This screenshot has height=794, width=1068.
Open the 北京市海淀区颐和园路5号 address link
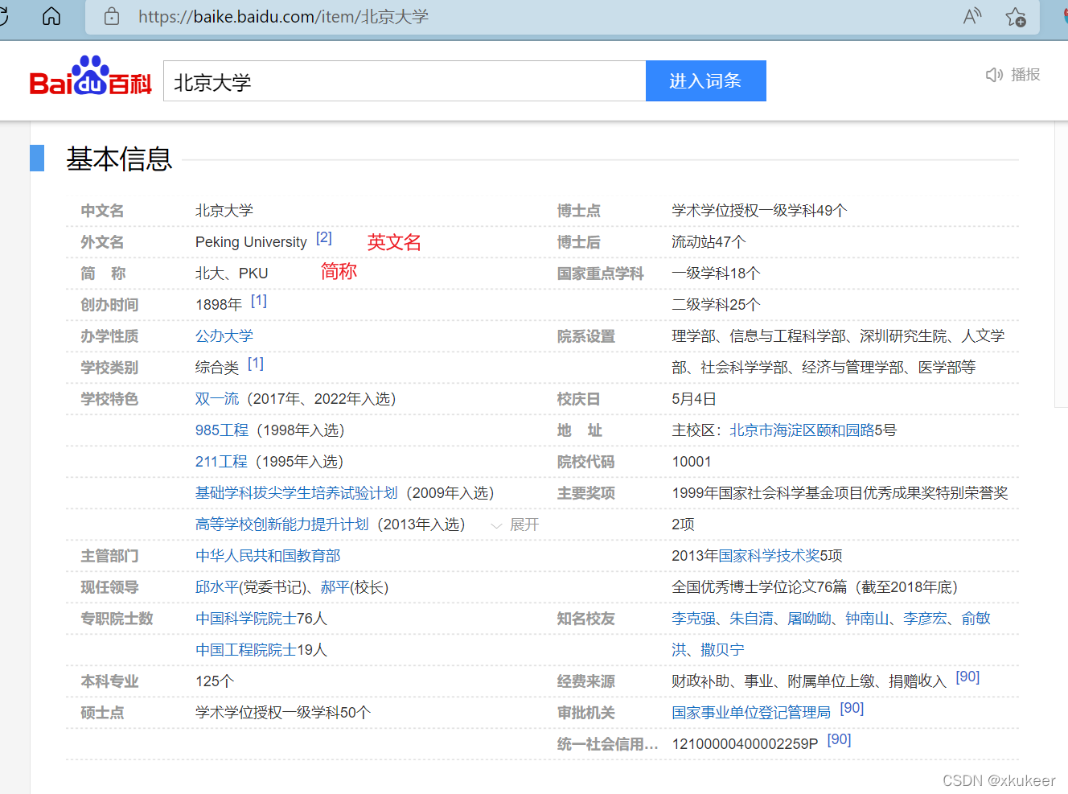[x=812, y=430]
